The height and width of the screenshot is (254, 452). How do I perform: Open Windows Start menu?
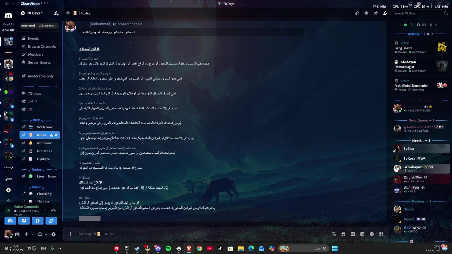(x=335, y=248)
